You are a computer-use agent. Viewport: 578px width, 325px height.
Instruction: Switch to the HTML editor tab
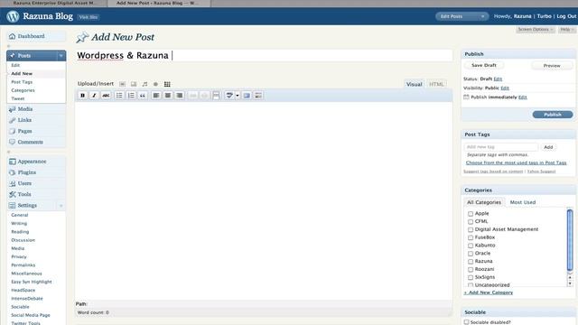pos(436,84)
